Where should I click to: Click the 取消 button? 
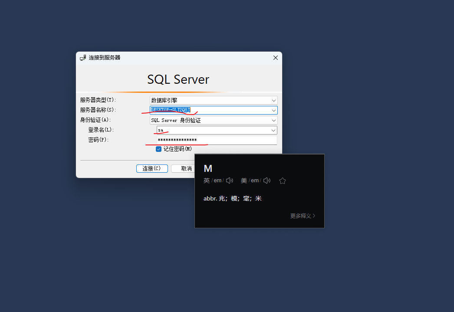click(x=183, y=168)
